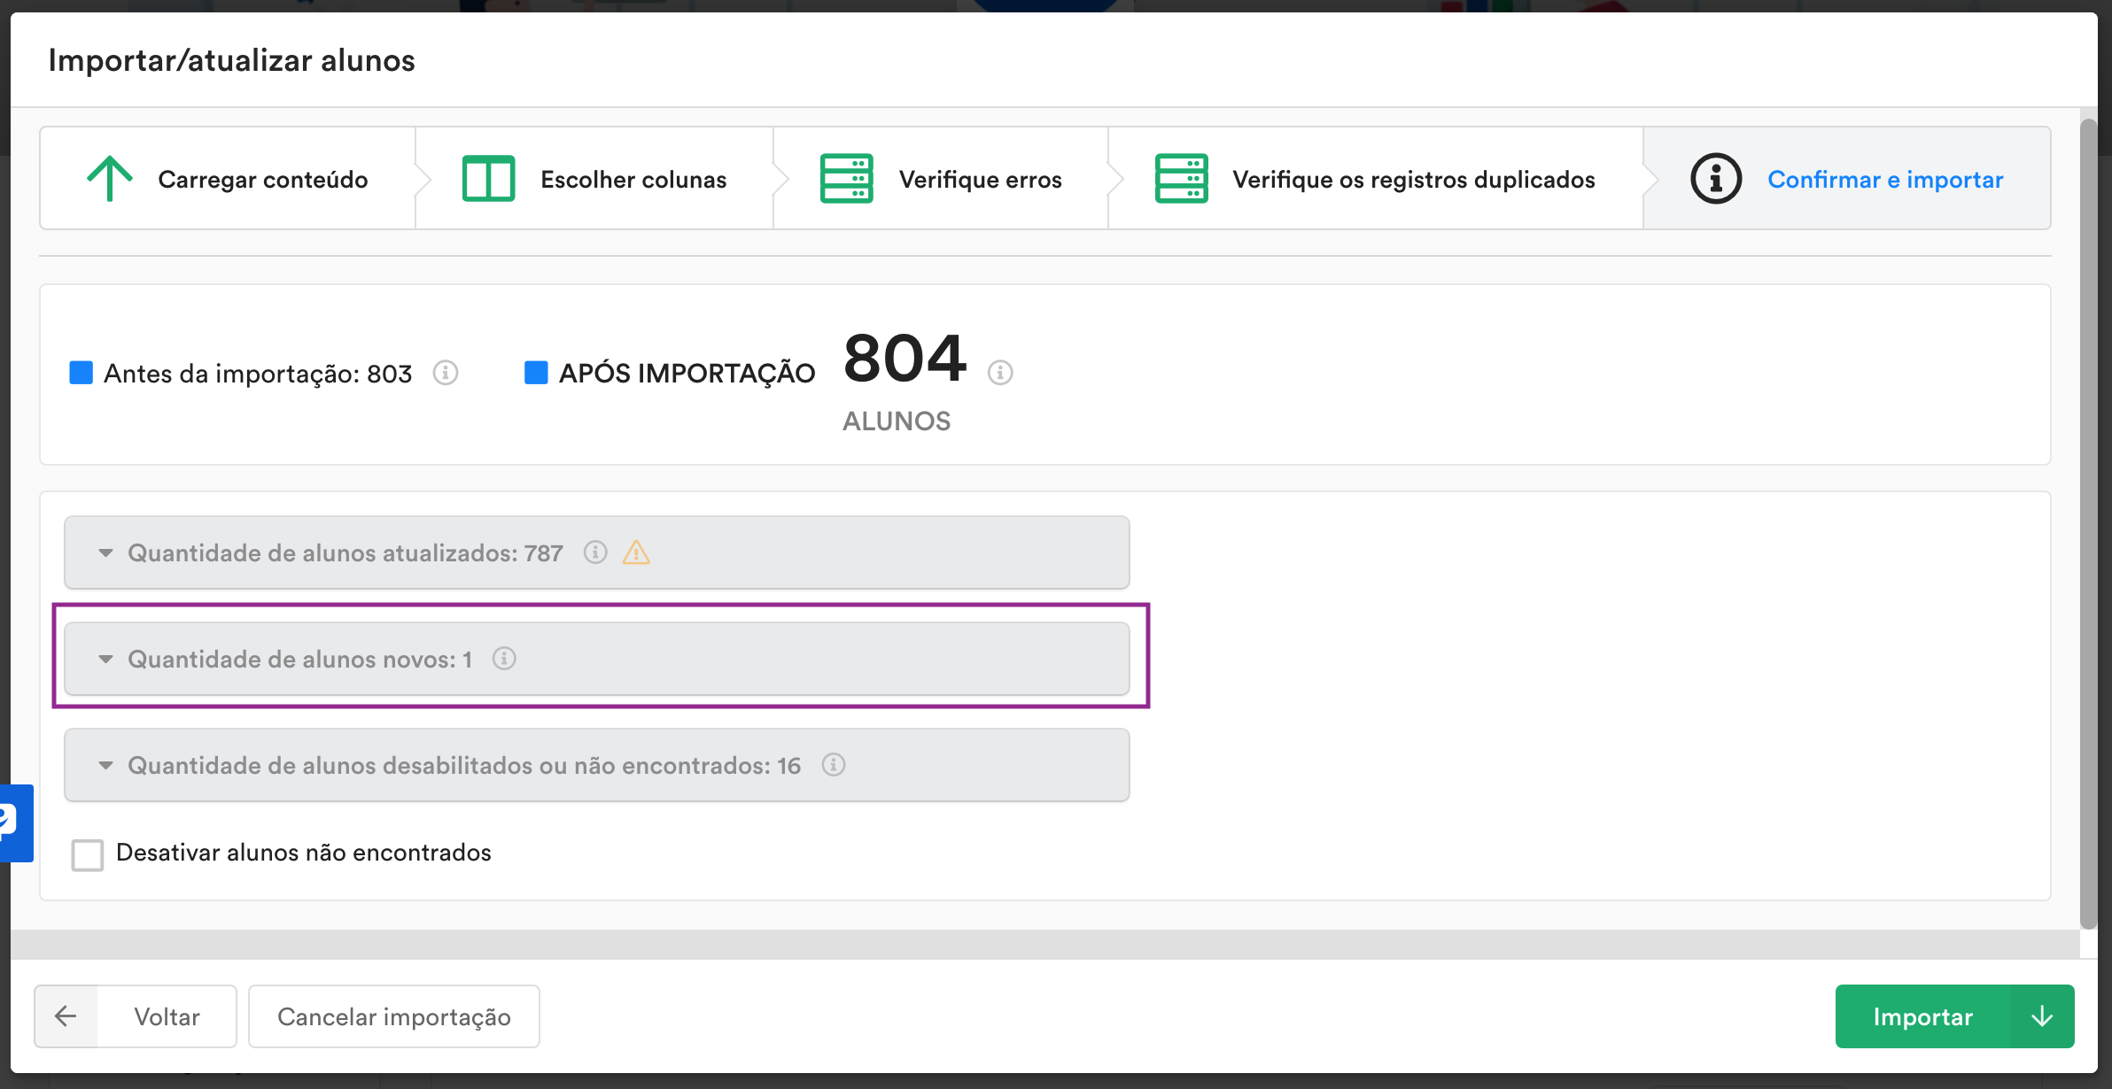
Task: Select the Confirmar e importar step
Action: (x=1884, y=180)
